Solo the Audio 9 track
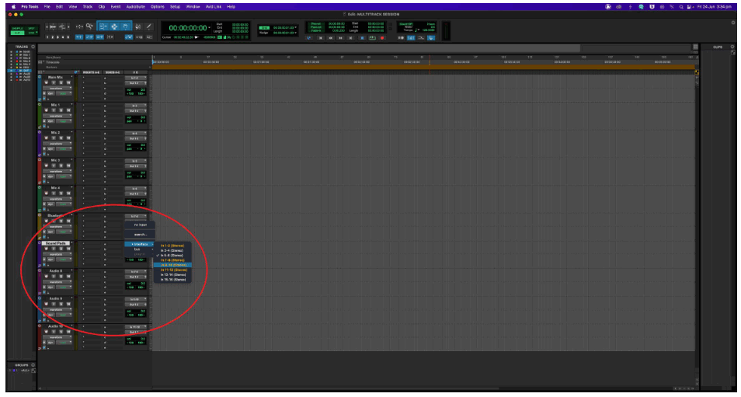The height and width of the screenshot is (397, 741). point(61,304)
